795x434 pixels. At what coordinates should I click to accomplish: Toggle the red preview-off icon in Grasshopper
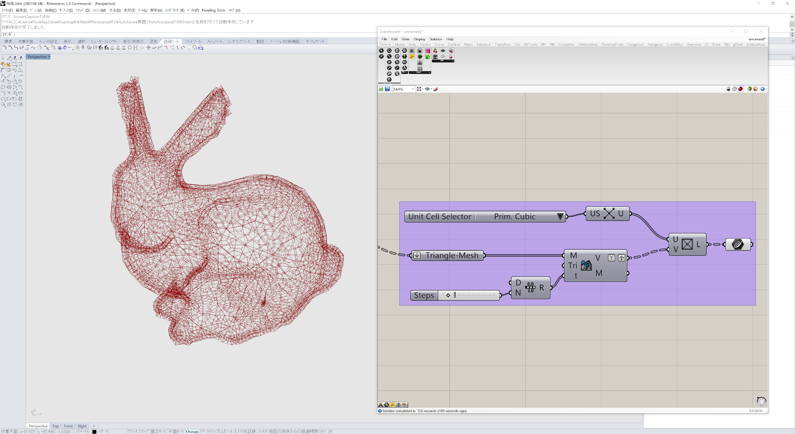[x=740, y=89]
